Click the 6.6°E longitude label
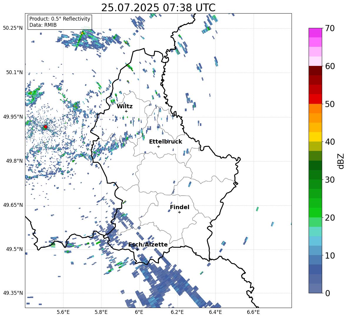This screenshot has width=348, height=318. 253,312
